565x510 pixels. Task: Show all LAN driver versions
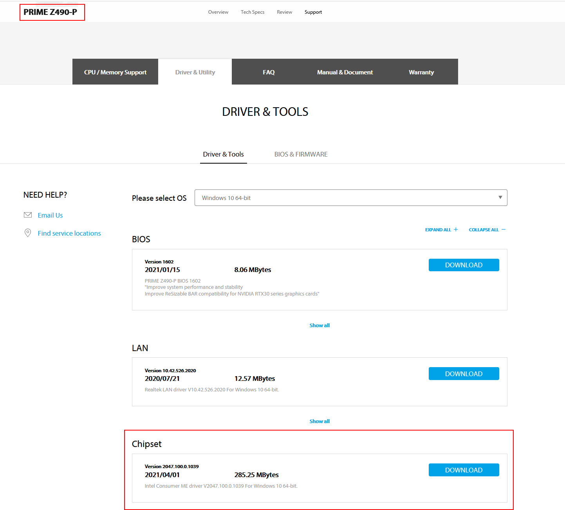point(320,421)
